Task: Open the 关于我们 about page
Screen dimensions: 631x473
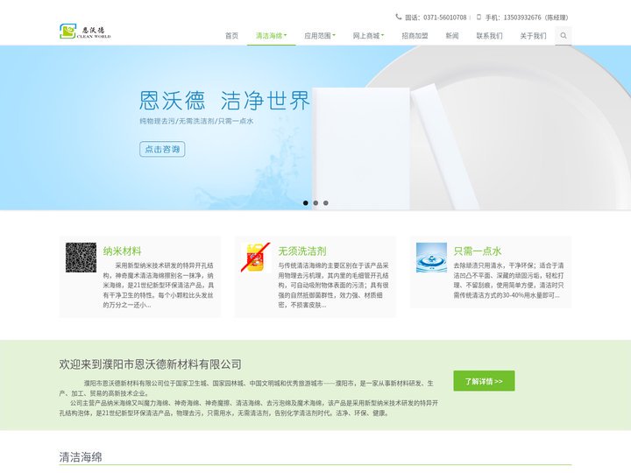Action: 533,36
